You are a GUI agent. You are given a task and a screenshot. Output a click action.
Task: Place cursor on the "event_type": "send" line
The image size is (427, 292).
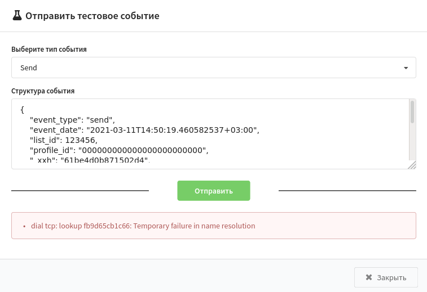click(x=72, y=120)
